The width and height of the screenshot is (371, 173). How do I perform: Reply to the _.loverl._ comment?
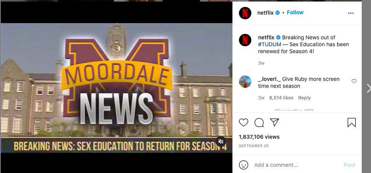coord(304,98)
